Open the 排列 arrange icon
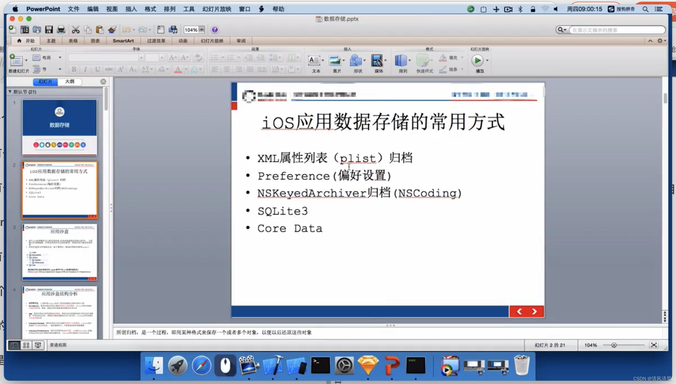This screenshot has height=384, width=676. [401, 60]
